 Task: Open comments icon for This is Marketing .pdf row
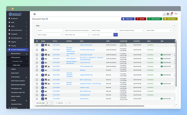(46, 66)
